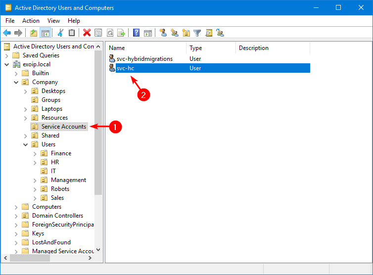Open Properties via the toolbar sheet icon
Viewport: 373px width, 275px height.
[98, 33]
